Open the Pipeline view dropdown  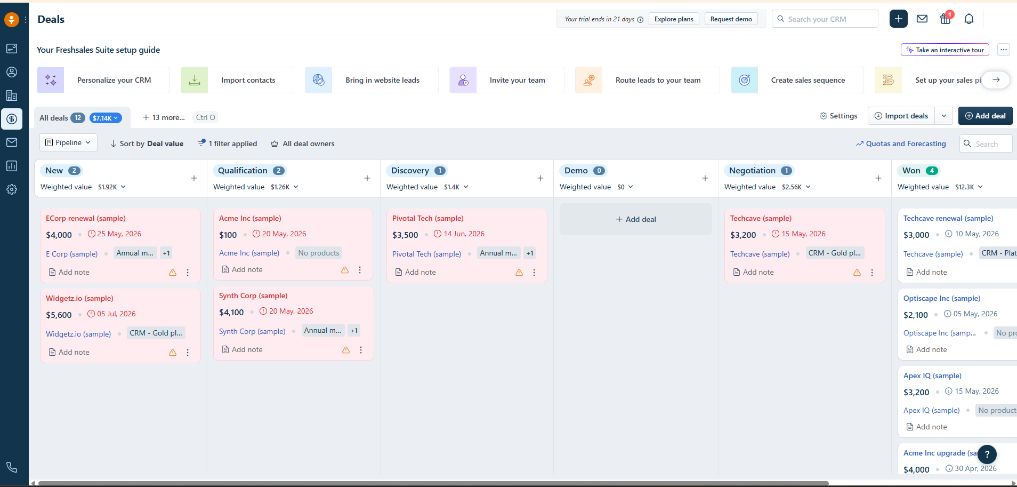tap(68, 142)
